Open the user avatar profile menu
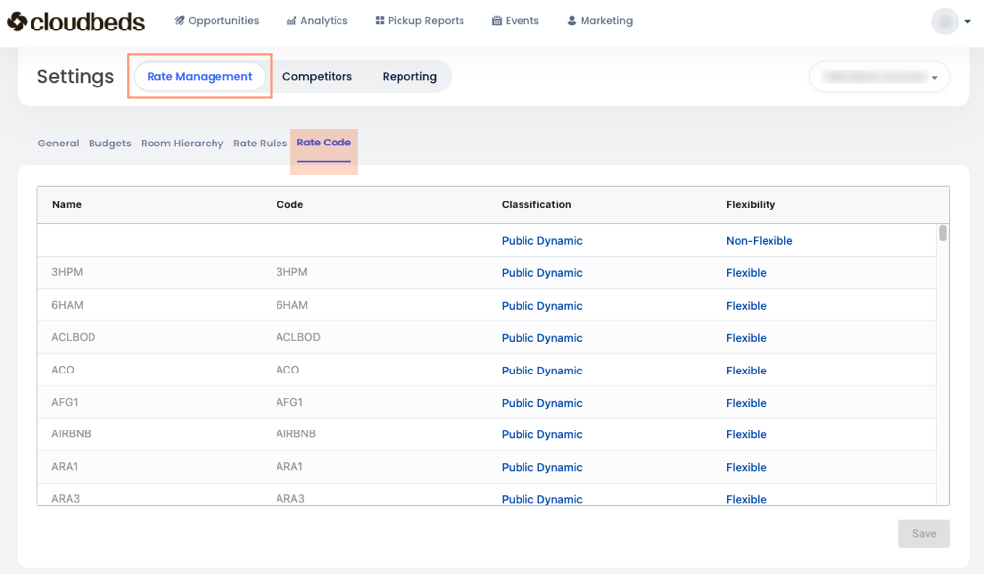 [944, 22]
